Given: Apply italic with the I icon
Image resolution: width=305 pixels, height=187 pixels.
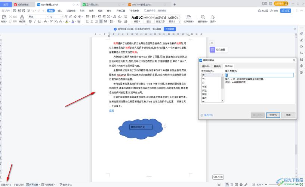Looking at the screenshot, I should coord(35,21).
